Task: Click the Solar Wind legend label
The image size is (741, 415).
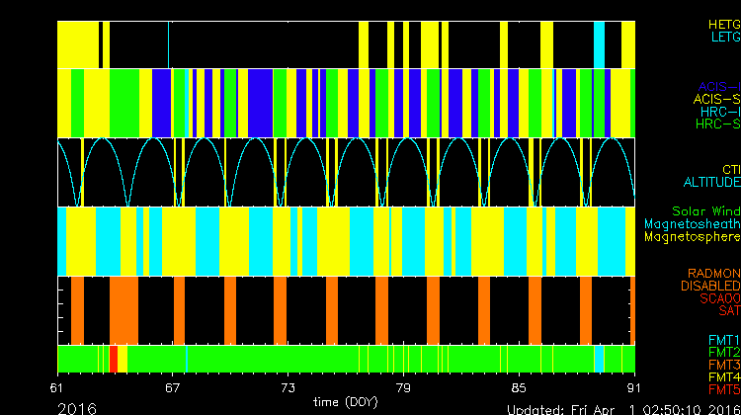Action: (705, 211)
